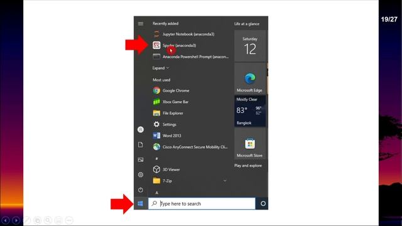Open Anaconda Powershell Prompt entry
The width and height of the screenshot is (402, 226).
coord(190,56)
